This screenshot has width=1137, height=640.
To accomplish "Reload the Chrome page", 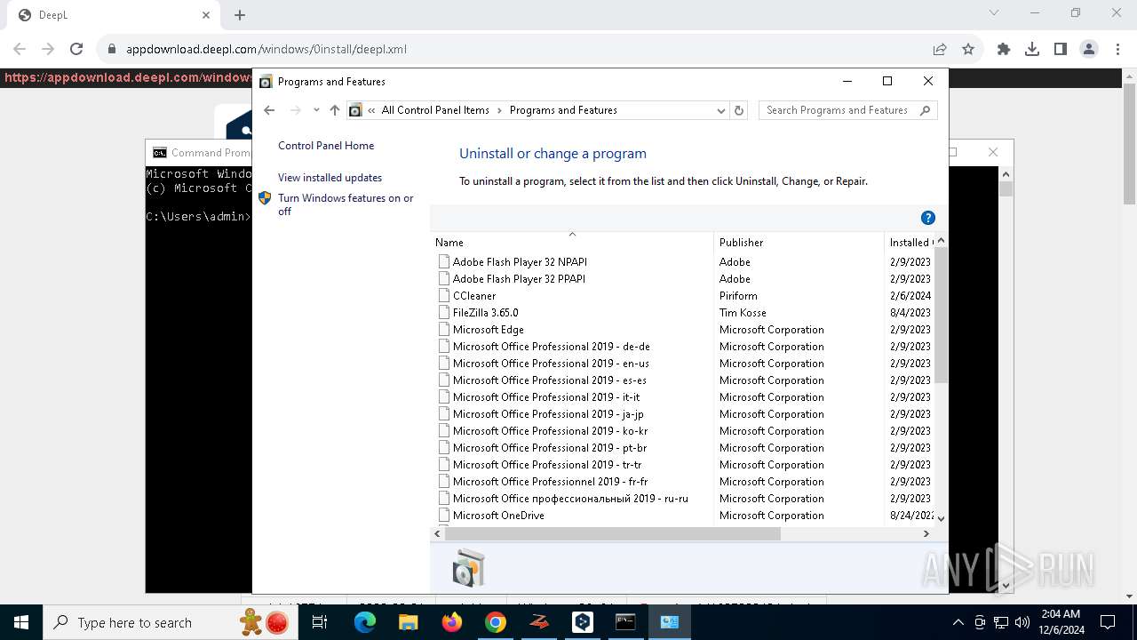I will click(x=76, y=50).
